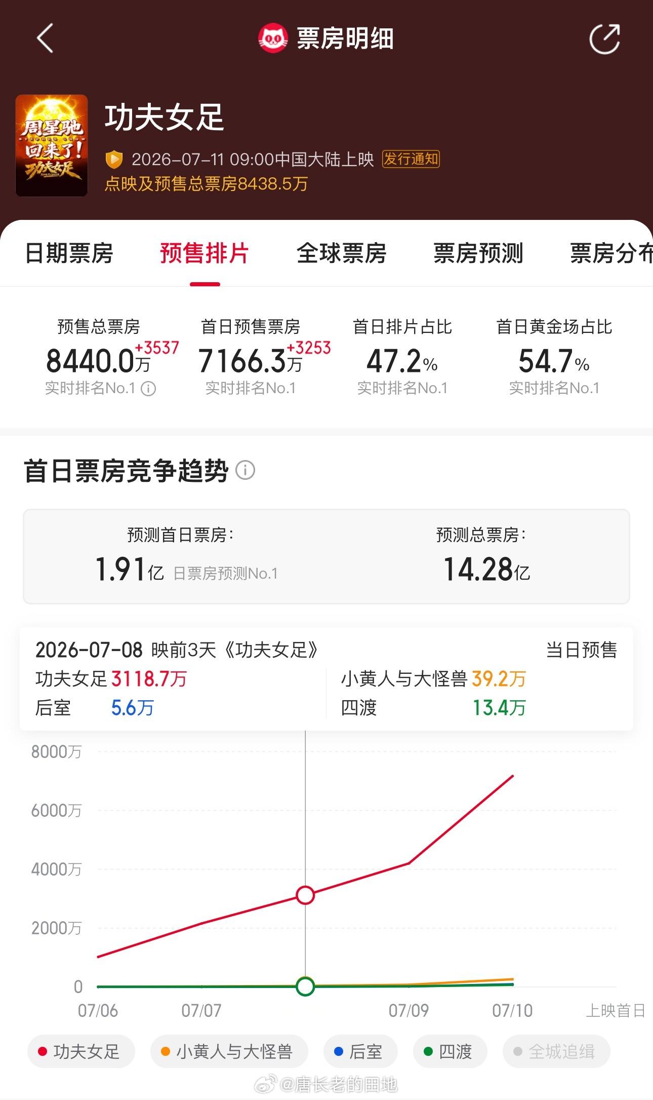Select the 预售排片 tab

pyautogui.click(x=205, y=253)
